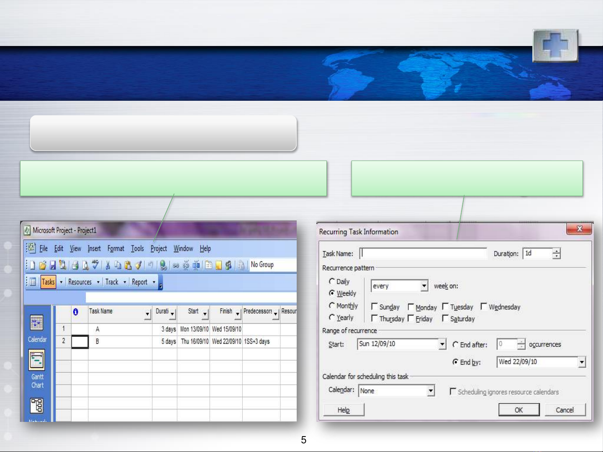Click the Project Guide toggle icon left of Tasks

click(33, 282)
